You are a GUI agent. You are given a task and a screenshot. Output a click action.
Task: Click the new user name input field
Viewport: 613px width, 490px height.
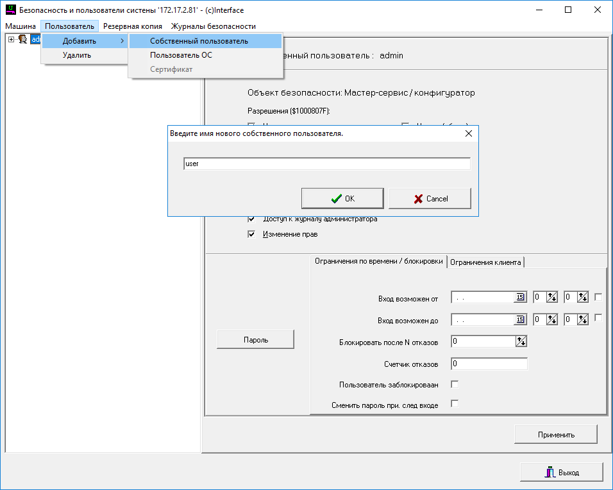326,164
